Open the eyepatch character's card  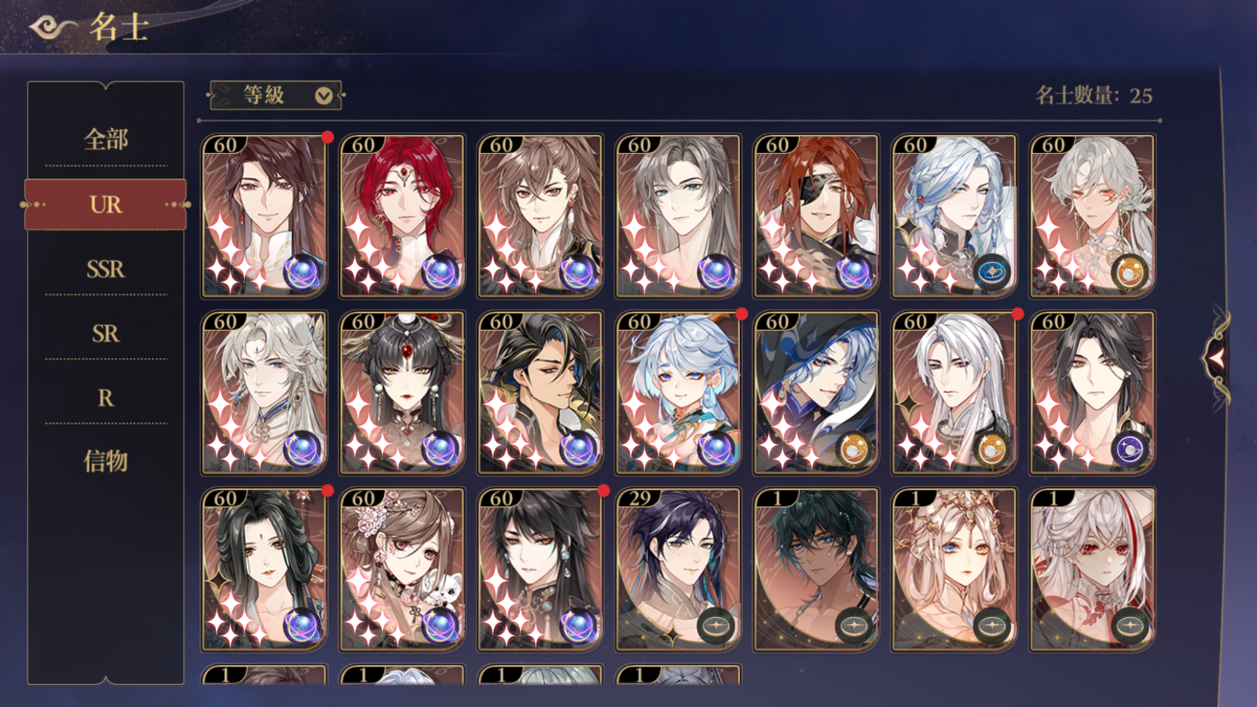[x=816, y=216]
